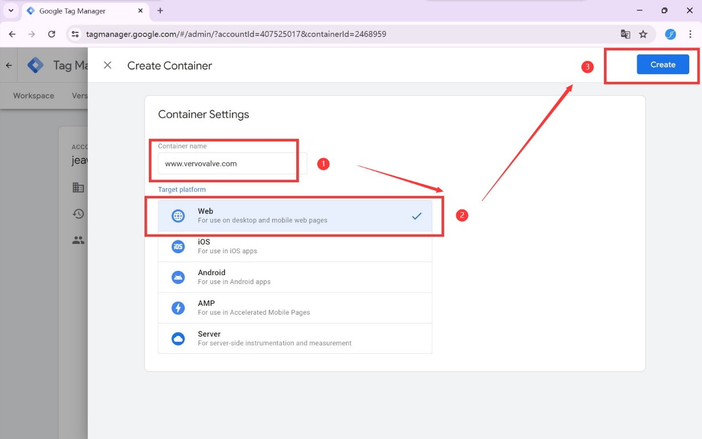The width and height of the screenshot is (702, 439).
Task: Open a new browser tab with plus
Action: (x=160, y=11)
